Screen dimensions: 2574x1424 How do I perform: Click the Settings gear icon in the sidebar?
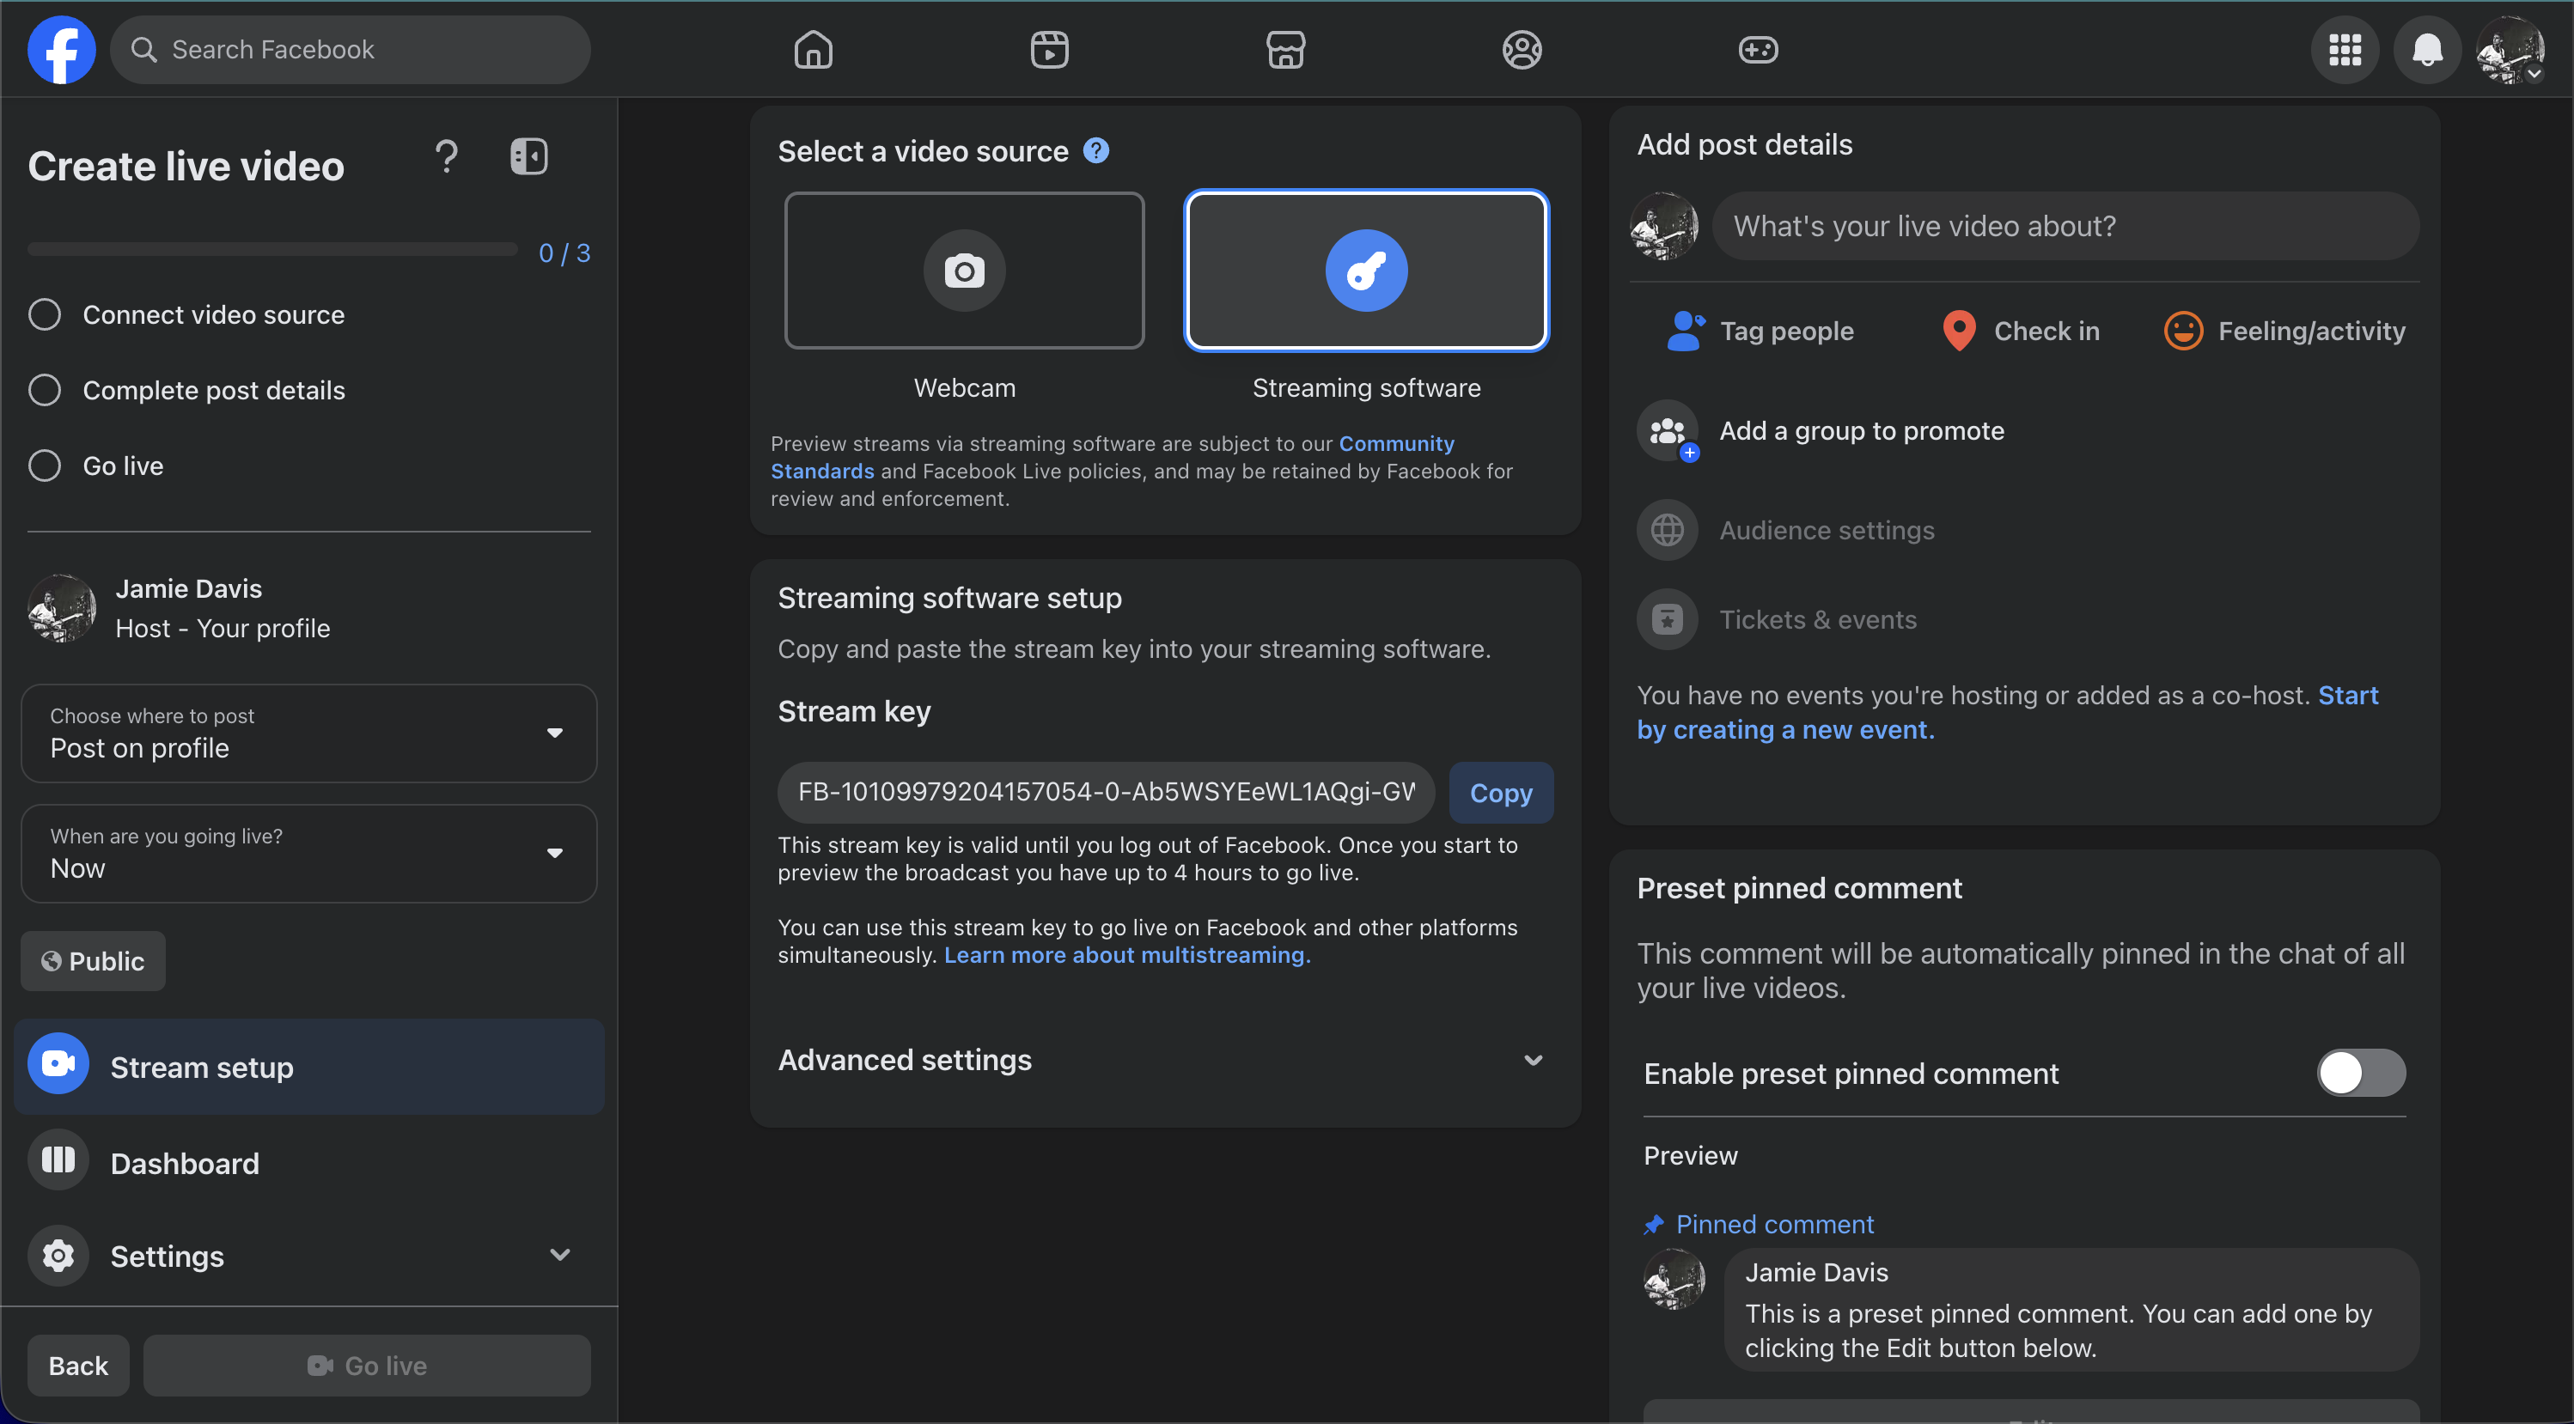(x=58, y=1256)
